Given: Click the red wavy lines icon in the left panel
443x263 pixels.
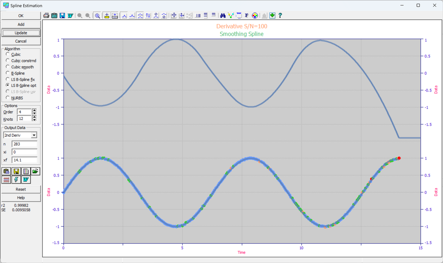Looking at the screenshot, I should click(7, 180).
